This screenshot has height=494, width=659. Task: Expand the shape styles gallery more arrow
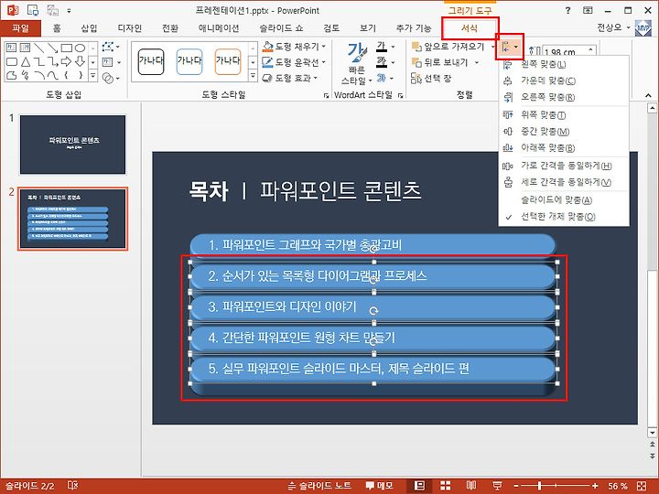[253, 76]
